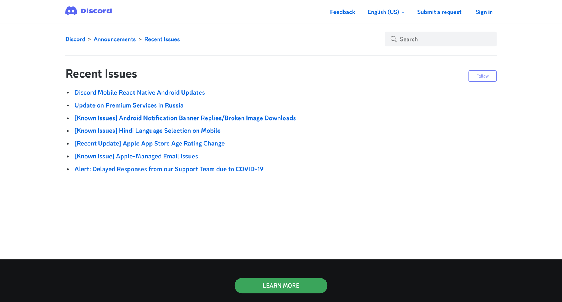Viewport: 562px width, 302px height.
Task: Open Submit a request
Action: [x=439, y=12]
